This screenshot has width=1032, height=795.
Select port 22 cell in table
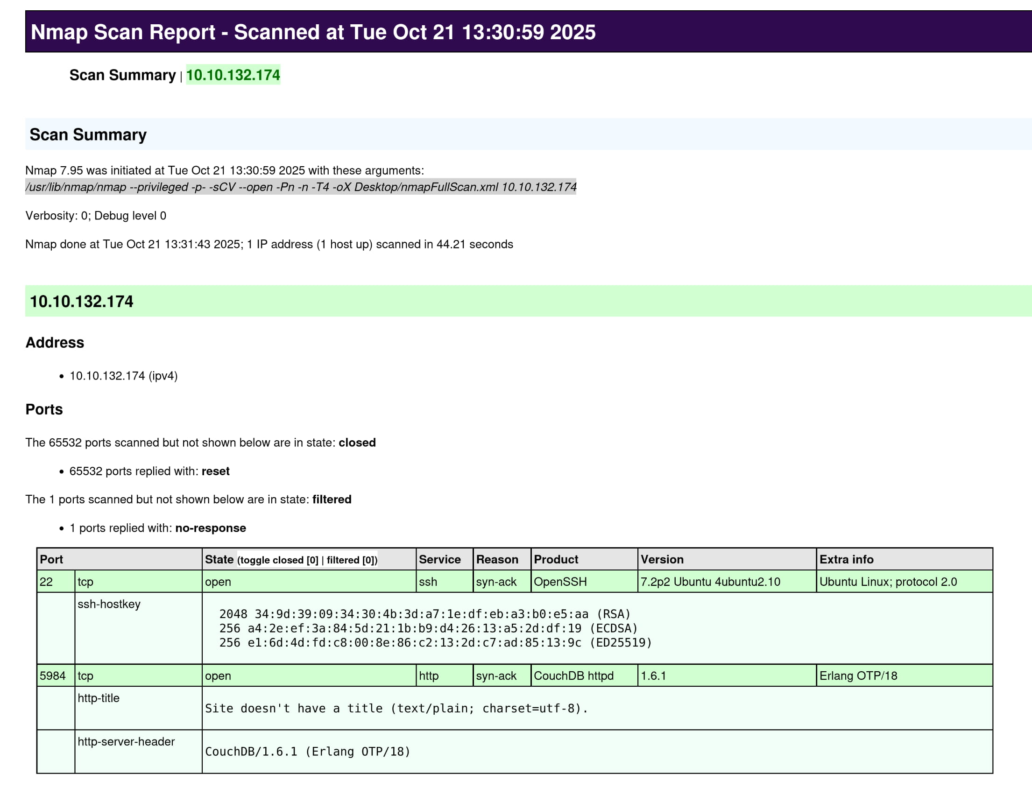pyautogui.click(x=46, y=582)
